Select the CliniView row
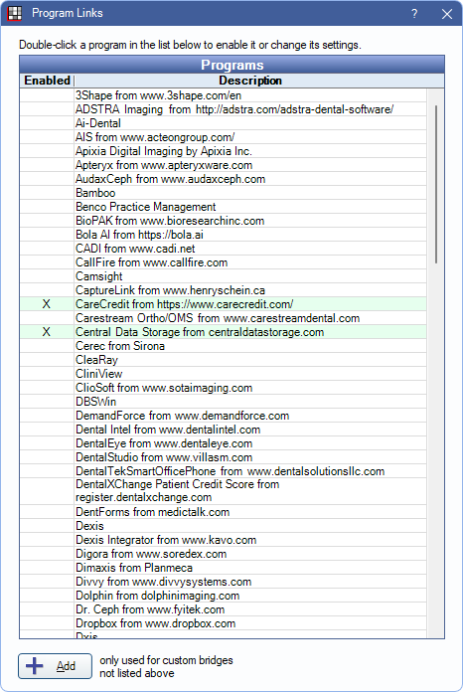 click(x=224, y=374)
